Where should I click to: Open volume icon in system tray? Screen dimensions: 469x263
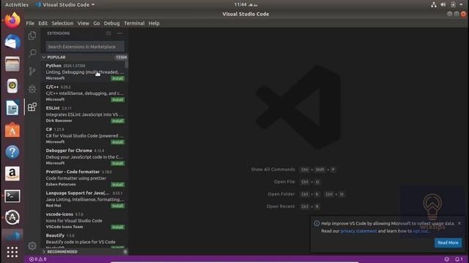click(x=443, y=4)
